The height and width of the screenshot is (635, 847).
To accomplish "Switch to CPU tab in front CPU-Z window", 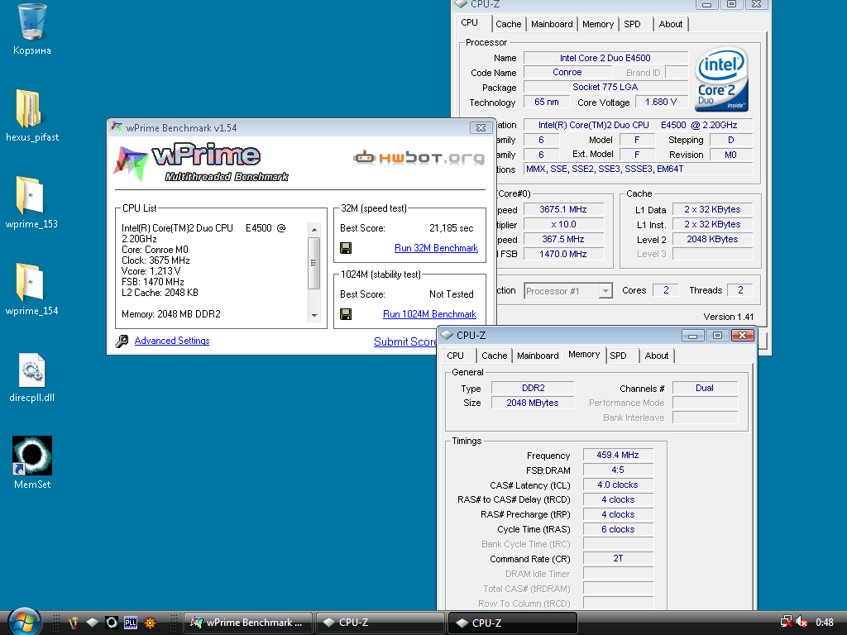I will [456, 356].
